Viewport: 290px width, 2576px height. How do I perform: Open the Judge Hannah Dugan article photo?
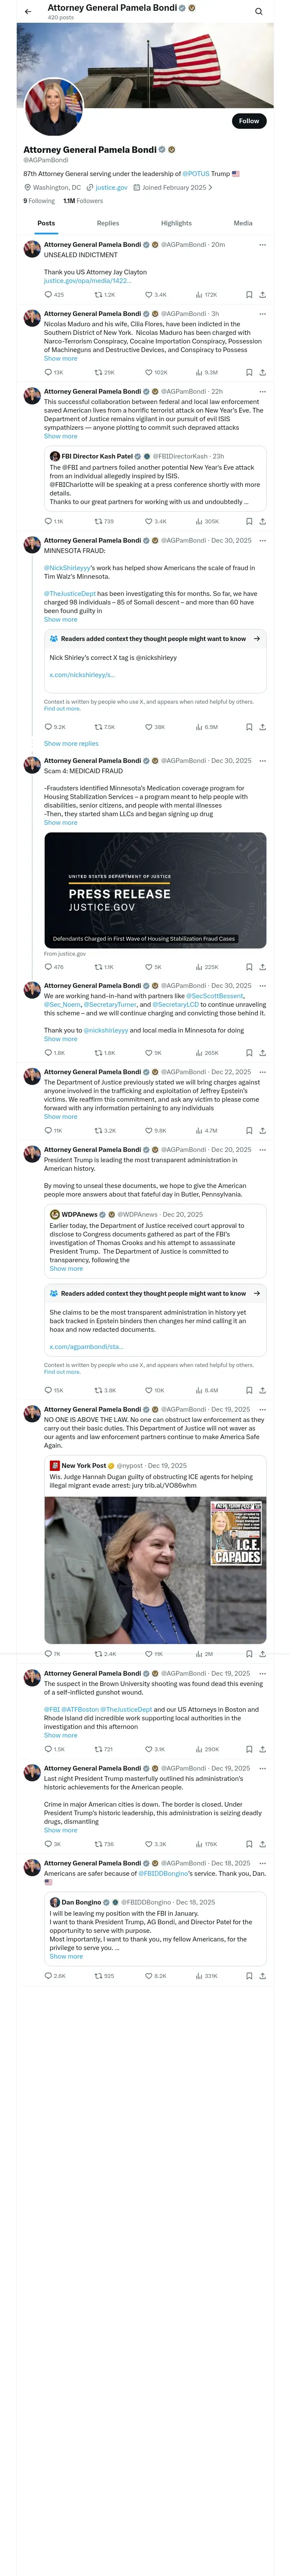155,1571
